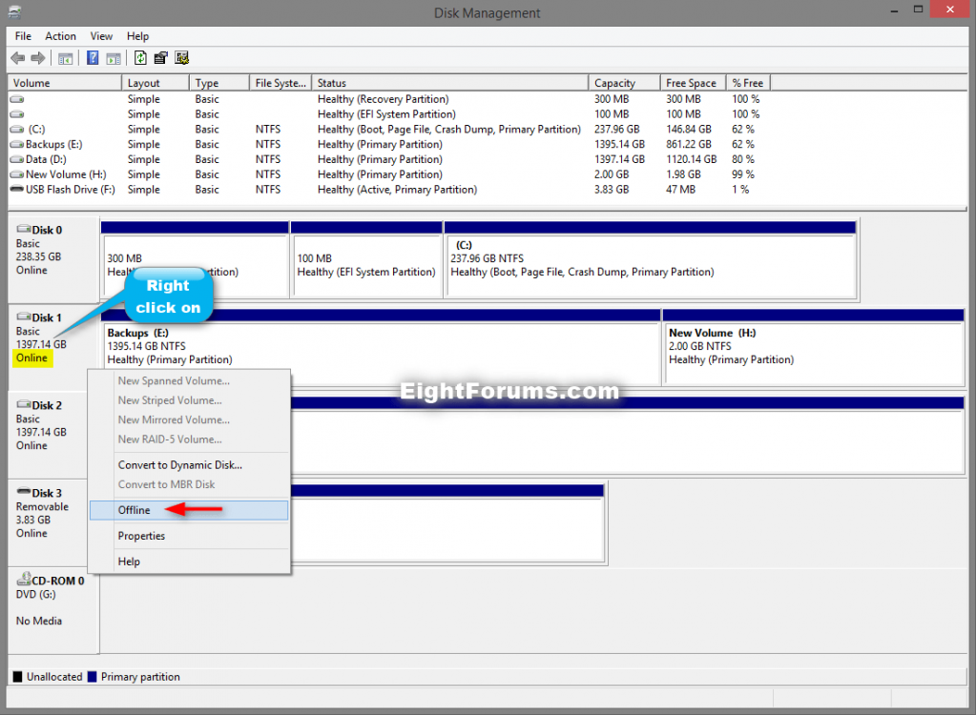Click the Disk Management window icon
Screen dimensions: 976x715
(12, 12)
